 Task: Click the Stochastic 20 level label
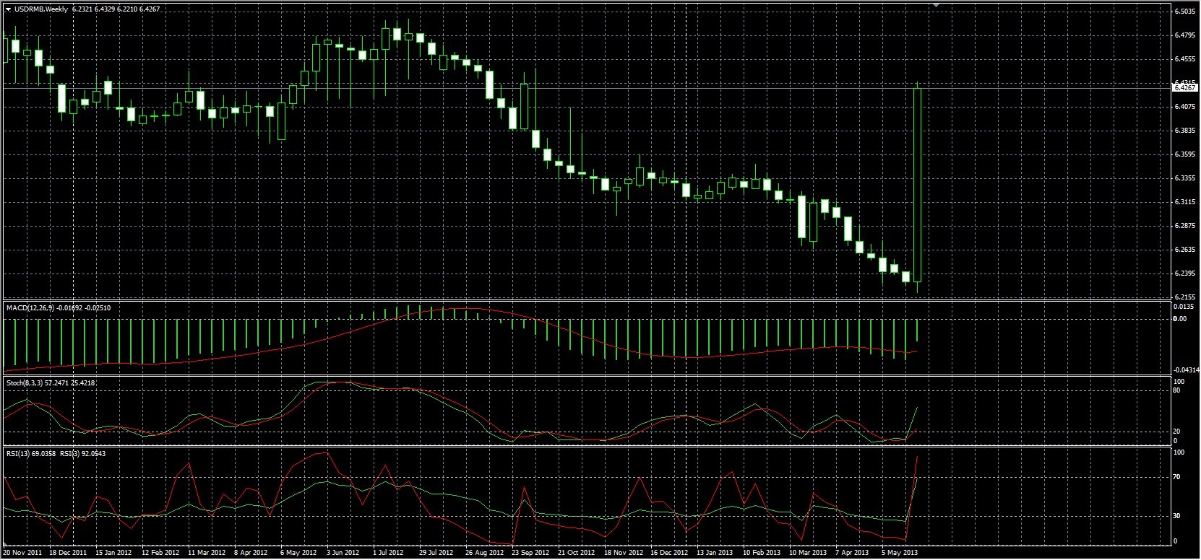click(x=1178, y=432)
